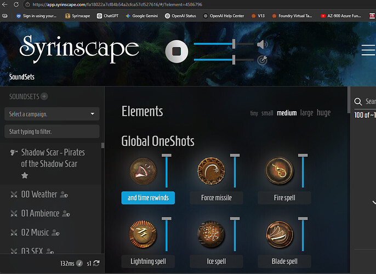Adjust the Lightning spell volume slider
Viewport: 376px width, 274px height.
(x=167, y=234)
